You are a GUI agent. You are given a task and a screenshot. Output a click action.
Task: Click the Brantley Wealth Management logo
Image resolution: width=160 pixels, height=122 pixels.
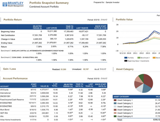[x=13, y=4]
